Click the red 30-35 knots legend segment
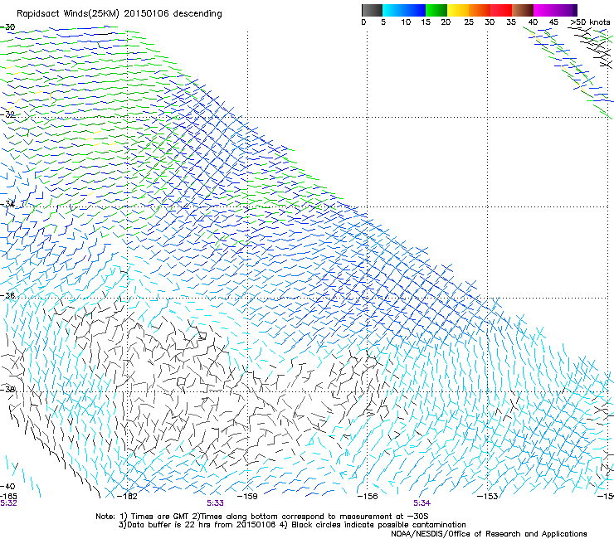The width and height of the screenshot is (614, 539). [x=501, y=10]
